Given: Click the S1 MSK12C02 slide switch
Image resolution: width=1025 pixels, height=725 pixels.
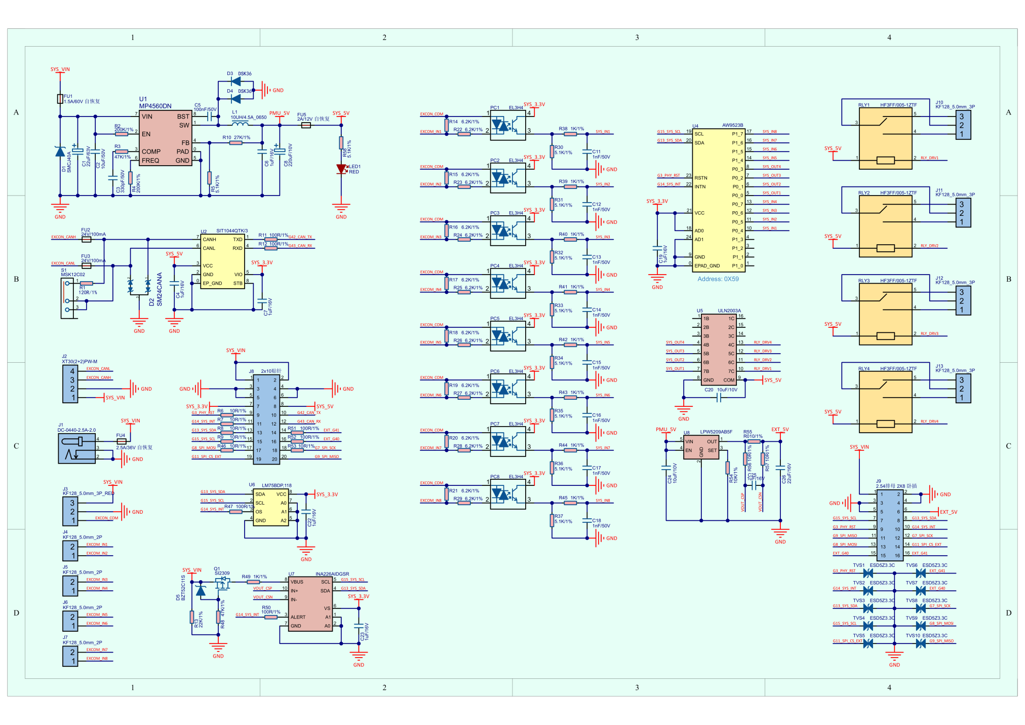Looking at the screenshot, I should pos(67,298).
